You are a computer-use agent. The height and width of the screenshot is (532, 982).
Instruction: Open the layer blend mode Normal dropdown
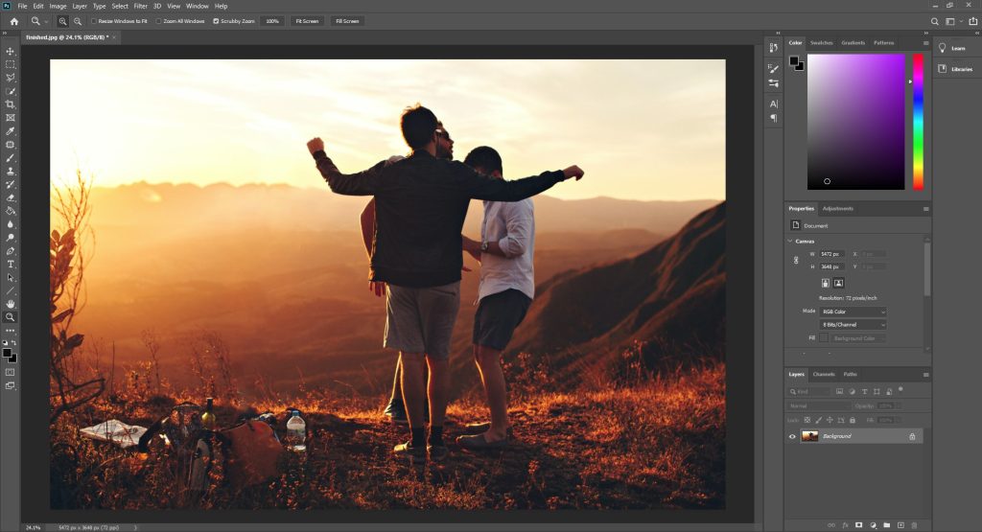[819, 405]
